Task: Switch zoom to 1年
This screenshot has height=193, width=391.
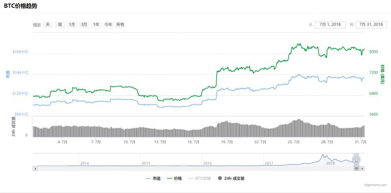Action: 96,24
